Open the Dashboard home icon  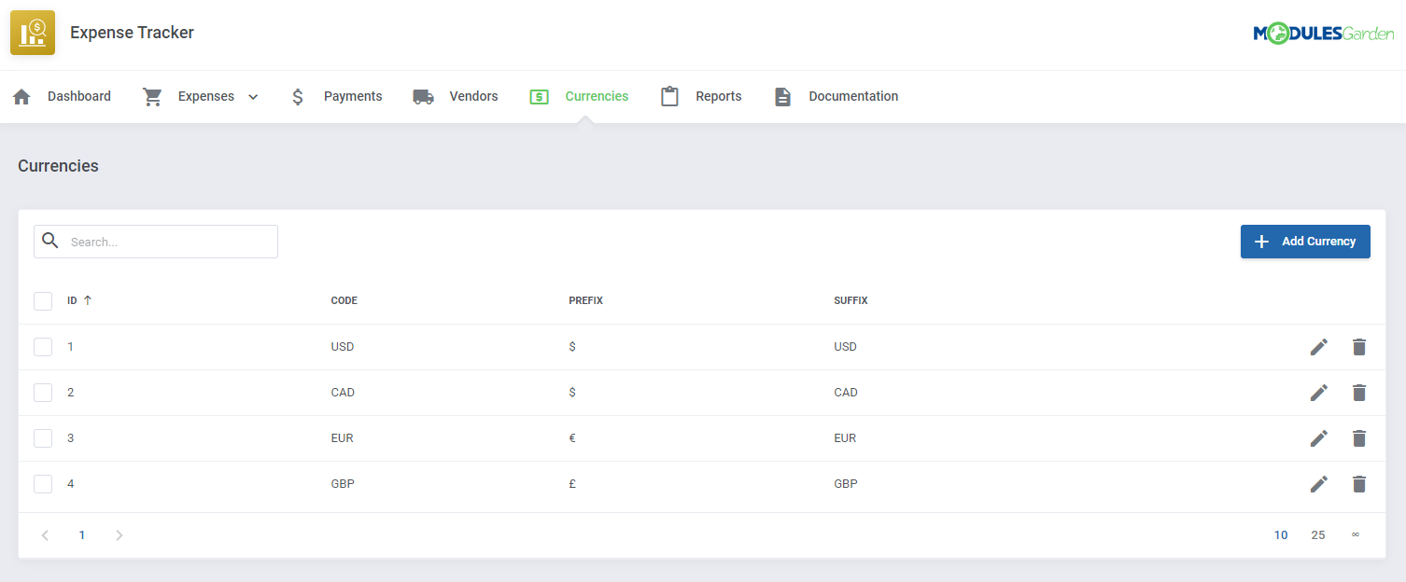21,95
